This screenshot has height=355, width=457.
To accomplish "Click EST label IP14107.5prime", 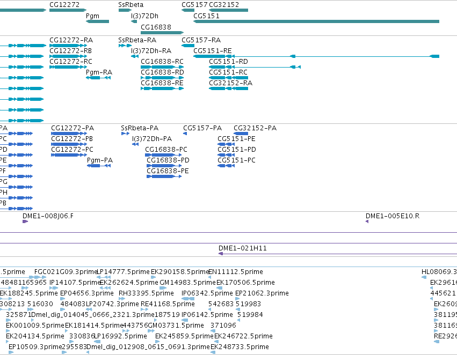I will pos(75,283).
